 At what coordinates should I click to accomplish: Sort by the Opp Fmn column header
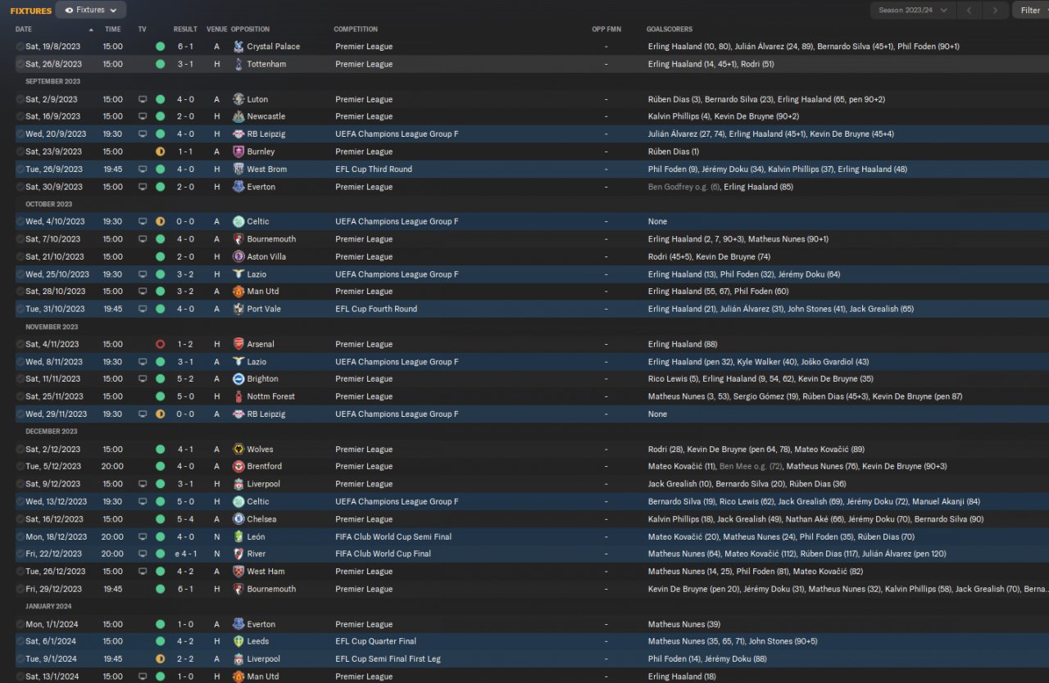[606, 29]
